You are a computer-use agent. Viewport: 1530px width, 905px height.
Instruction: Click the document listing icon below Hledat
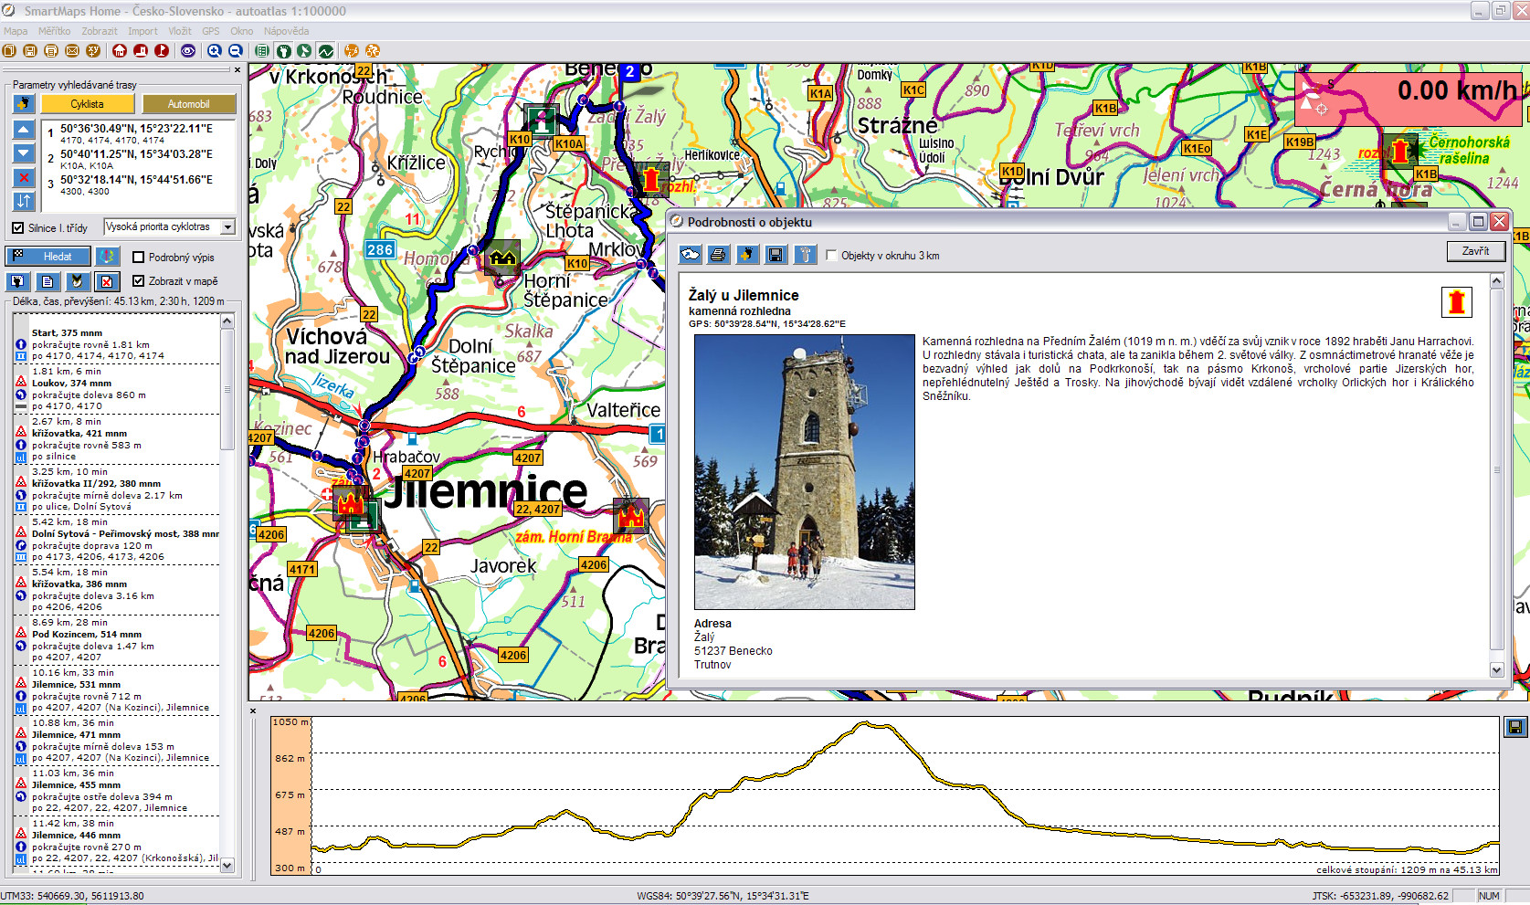(47, 281)
